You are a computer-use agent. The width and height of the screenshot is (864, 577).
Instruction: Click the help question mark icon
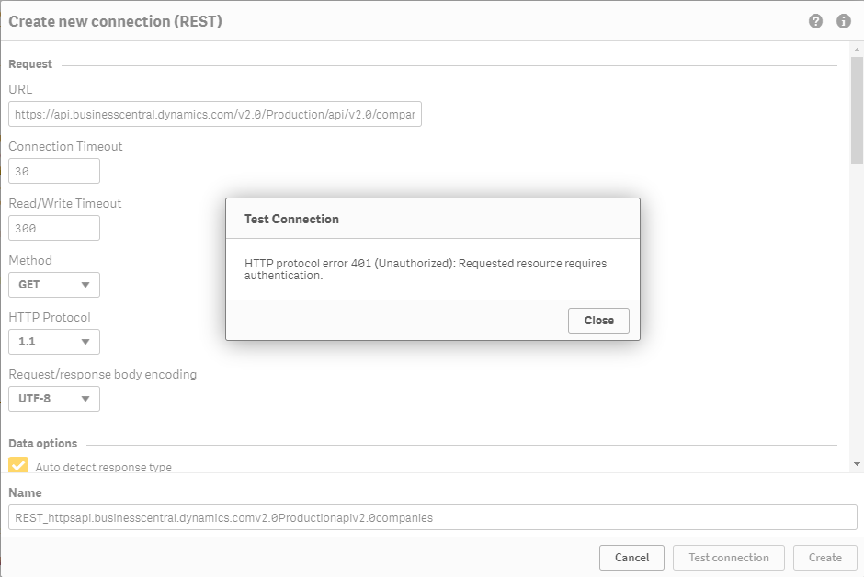coord(815,21)
